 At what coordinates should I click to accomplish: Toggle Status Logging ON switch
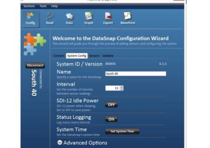click(x=111, y=119)
